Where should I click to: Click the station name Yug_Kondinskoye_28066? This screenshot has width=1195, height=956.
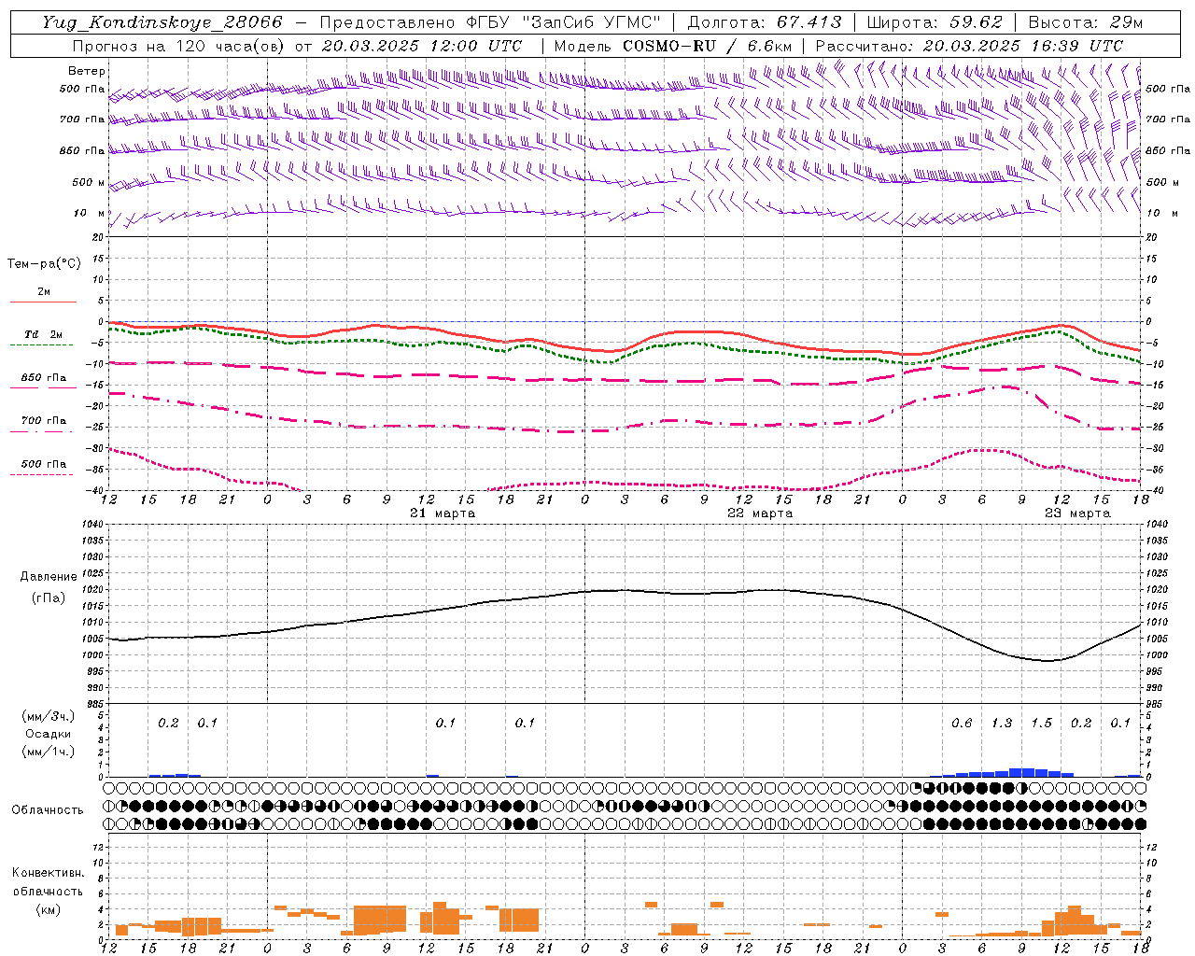(162, 22)
